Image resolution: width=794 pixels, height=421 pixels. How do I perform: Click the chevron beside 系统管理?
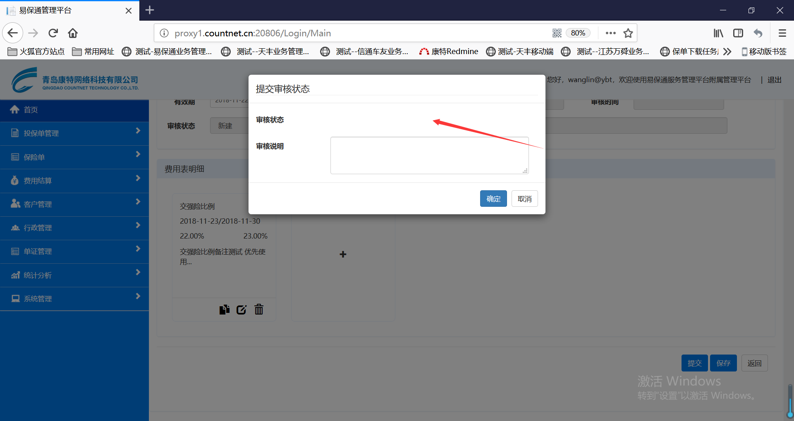(138, 296)
